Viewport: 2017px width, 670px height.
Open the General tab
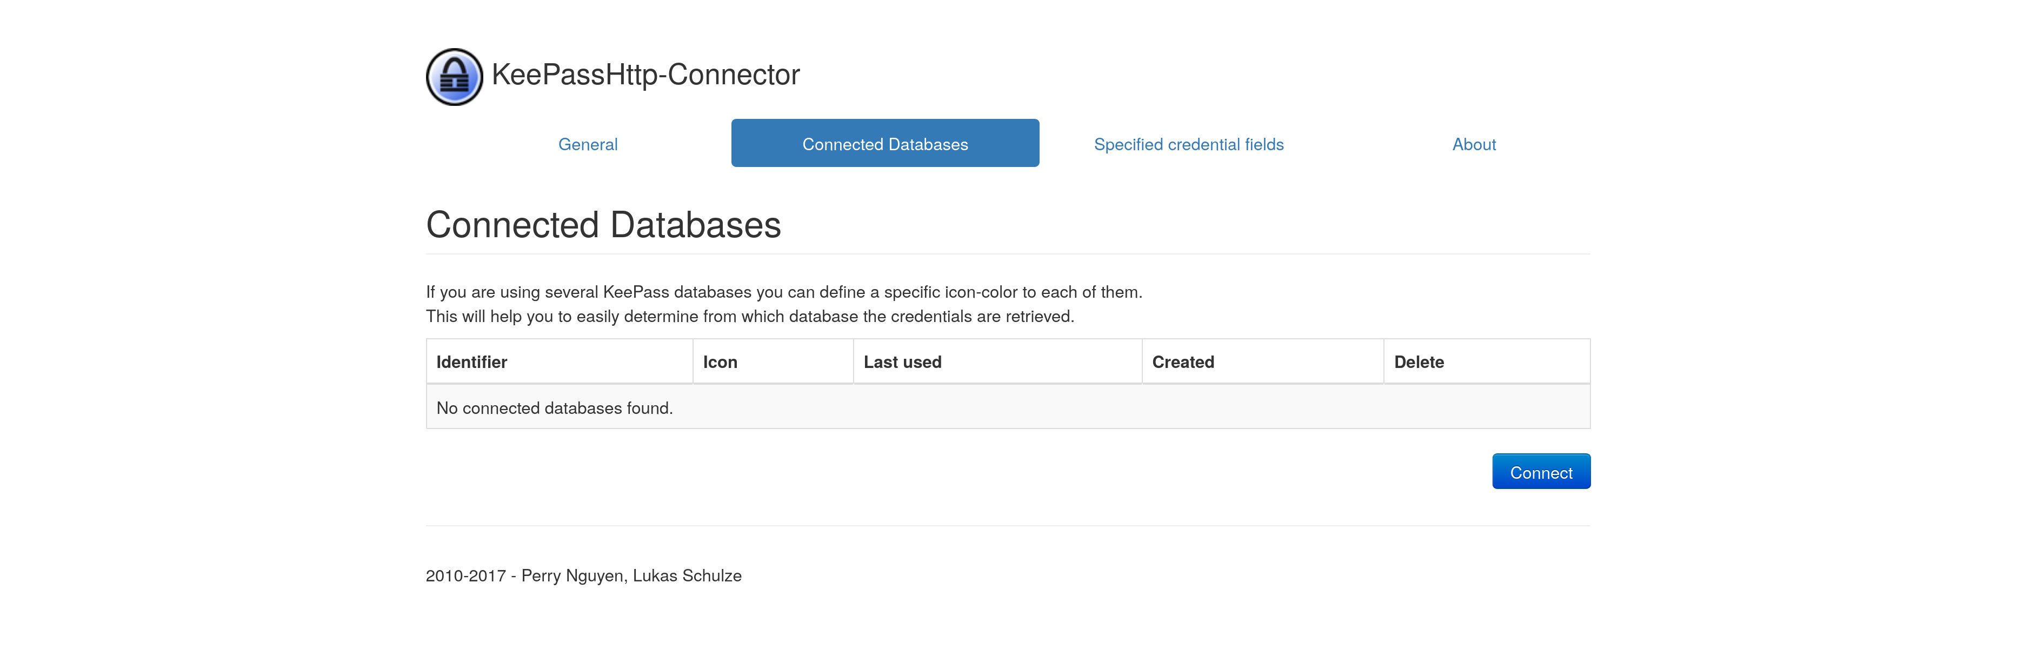(588, 144)
